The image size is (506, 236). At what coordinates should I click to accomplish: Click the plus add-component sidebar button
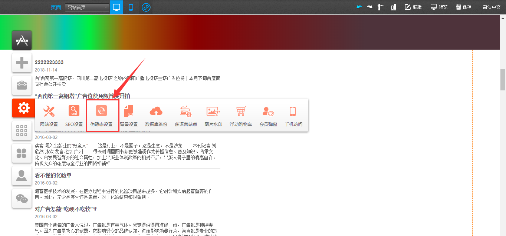22,63
